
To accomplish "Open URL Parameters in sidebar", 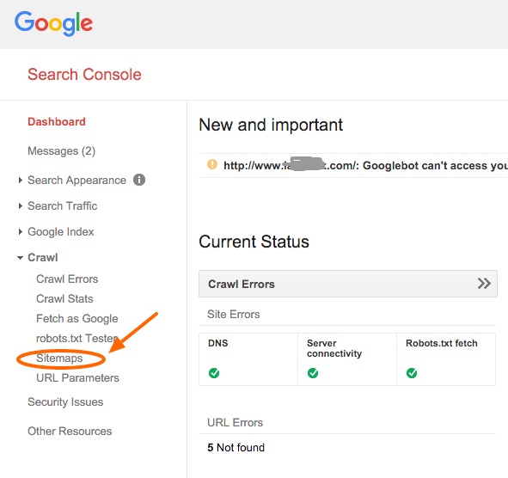I will click(x=77, y=378).
